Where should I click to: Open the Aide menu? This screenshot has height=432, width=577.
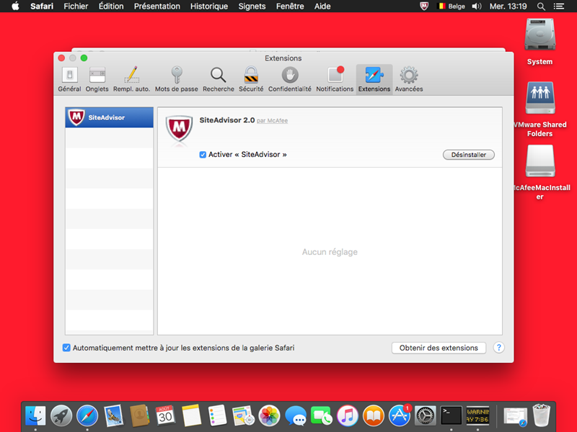(x=322, y=6)
